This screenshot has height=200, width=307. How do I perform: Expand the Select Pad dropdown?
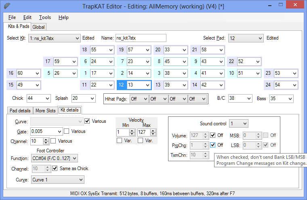tap(246, 38)
